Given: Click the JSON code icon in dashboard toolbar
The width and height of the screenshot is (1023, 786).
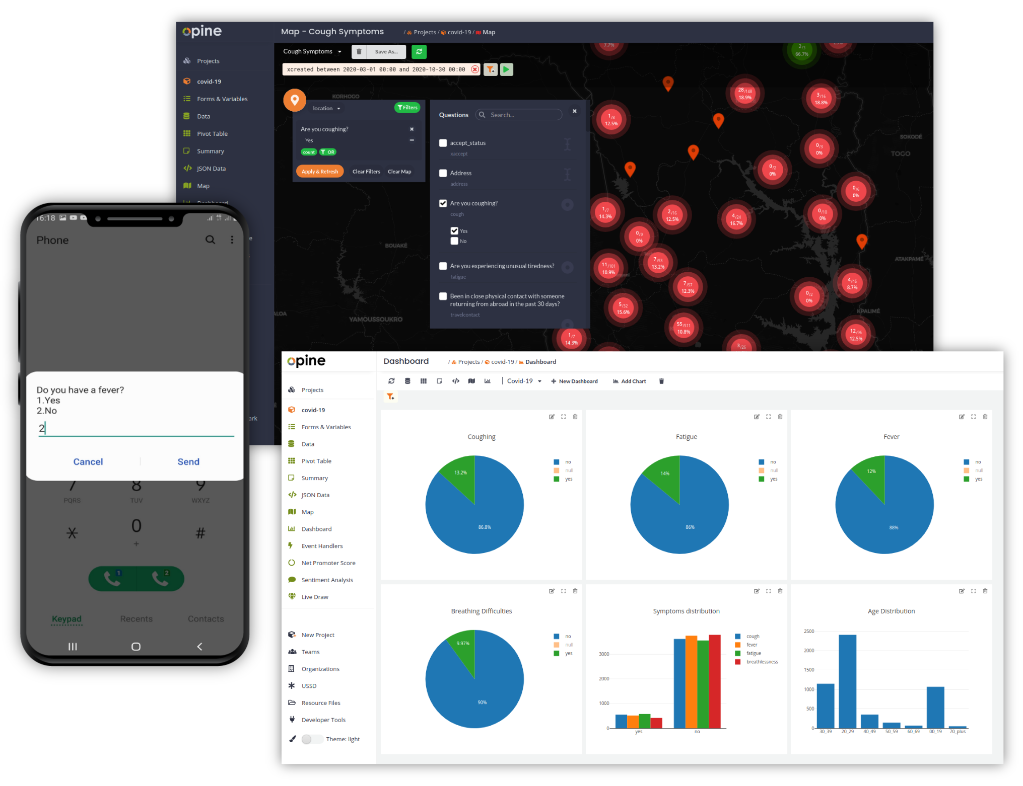Looking at the screenshot, I should [x=455, y=381].
